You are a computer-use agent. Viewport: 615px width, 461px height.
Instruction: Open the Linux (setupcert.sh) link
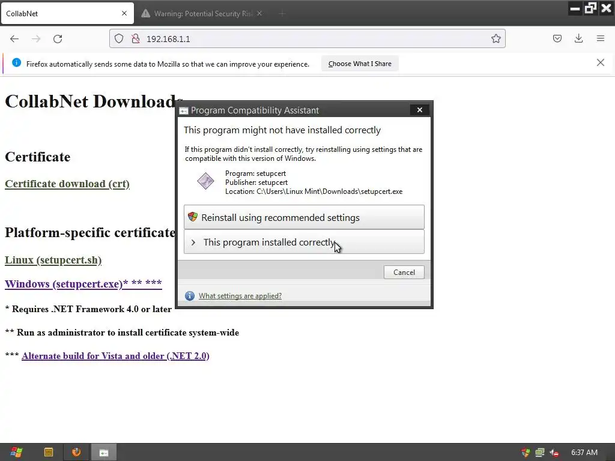[x=53, y=260]
